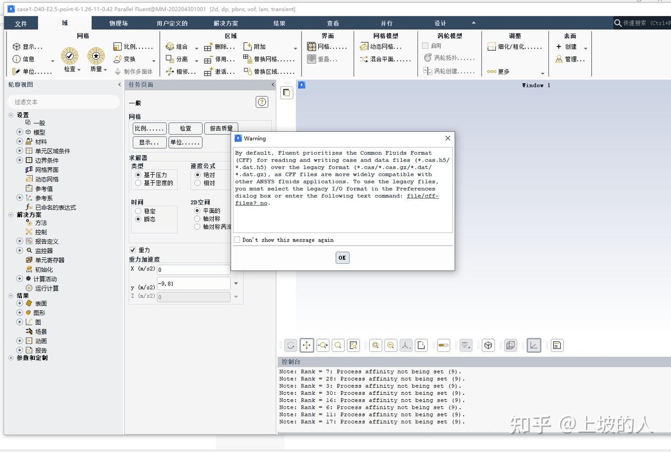Click the 组合 combine zones icon
The image size is (671, 452).
[x=180, y=46]
